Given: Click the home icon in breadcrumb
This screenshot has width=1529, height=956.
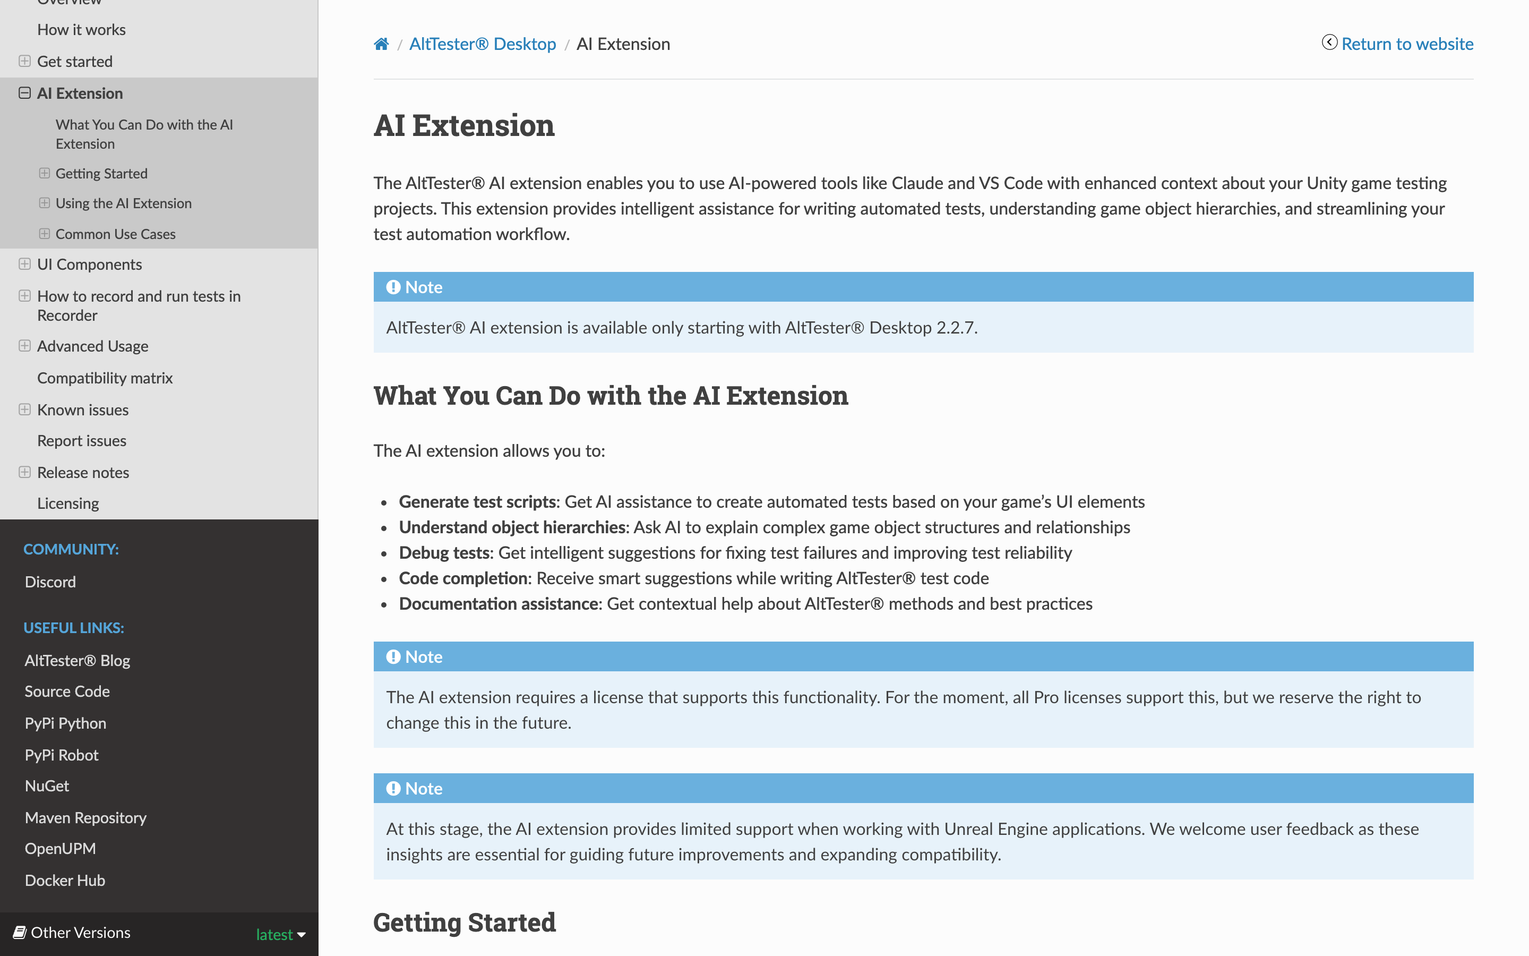Looking at the screenshot, I should coord(381,44).
